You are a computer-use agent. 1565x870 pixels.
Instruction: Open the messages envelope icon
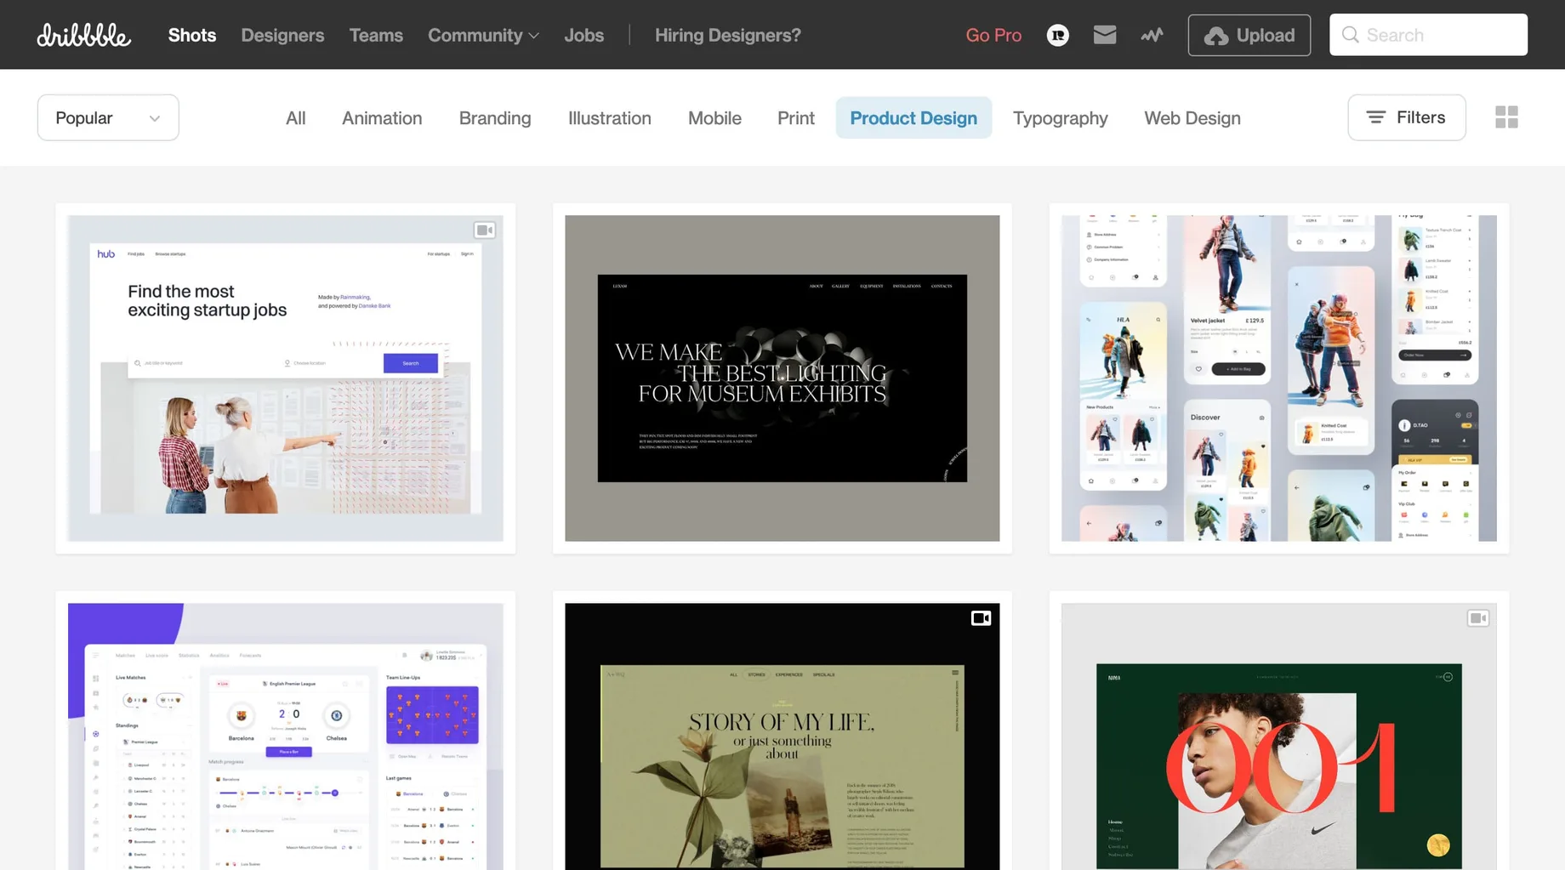pyautogui.click(x=1104, y=35)
